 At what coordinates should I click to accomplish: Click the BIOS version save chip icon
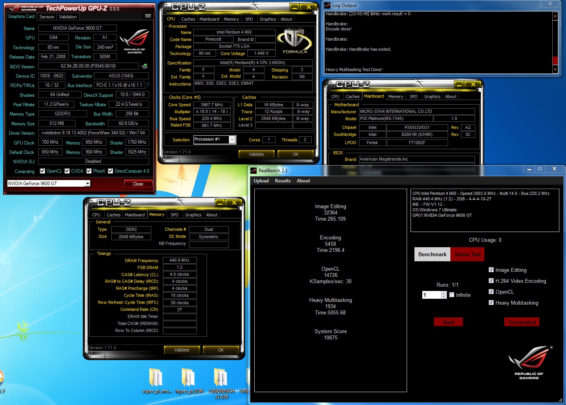[145, 66]
